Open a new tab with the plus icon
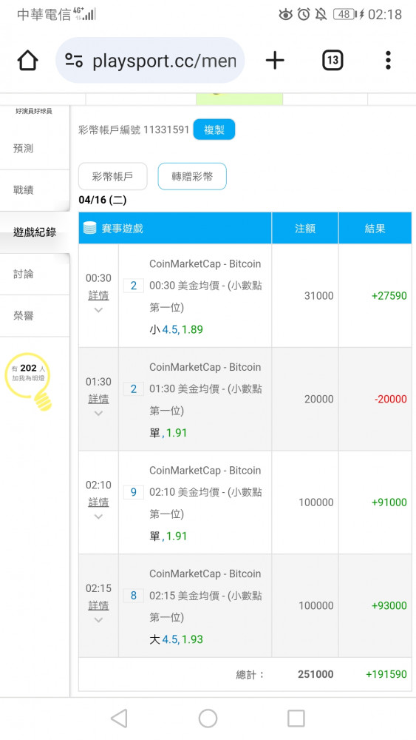 pos(275,61)
